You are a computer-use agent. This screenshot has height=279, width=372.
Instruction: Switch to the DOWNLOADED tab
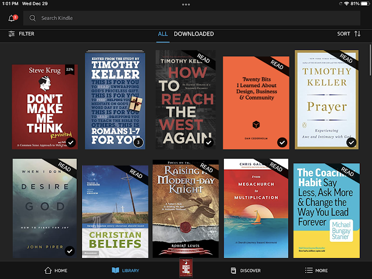(x=194, y=34)
